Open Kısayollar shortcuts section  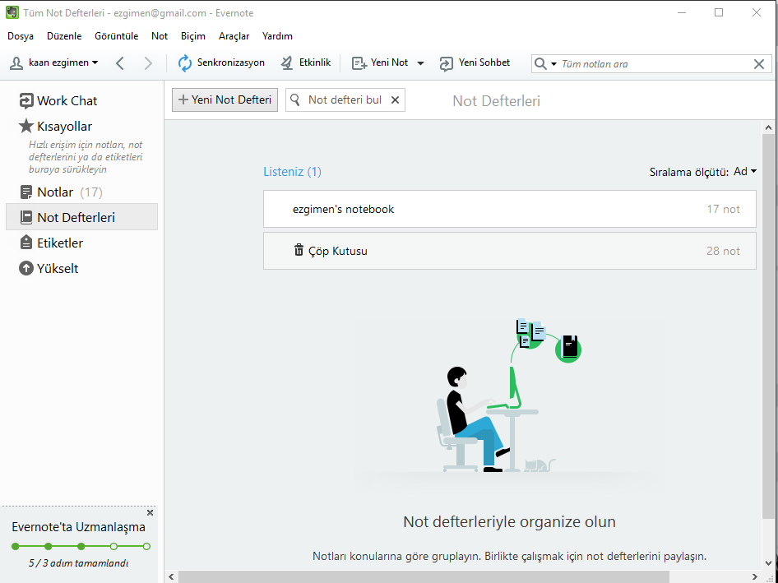65,126
